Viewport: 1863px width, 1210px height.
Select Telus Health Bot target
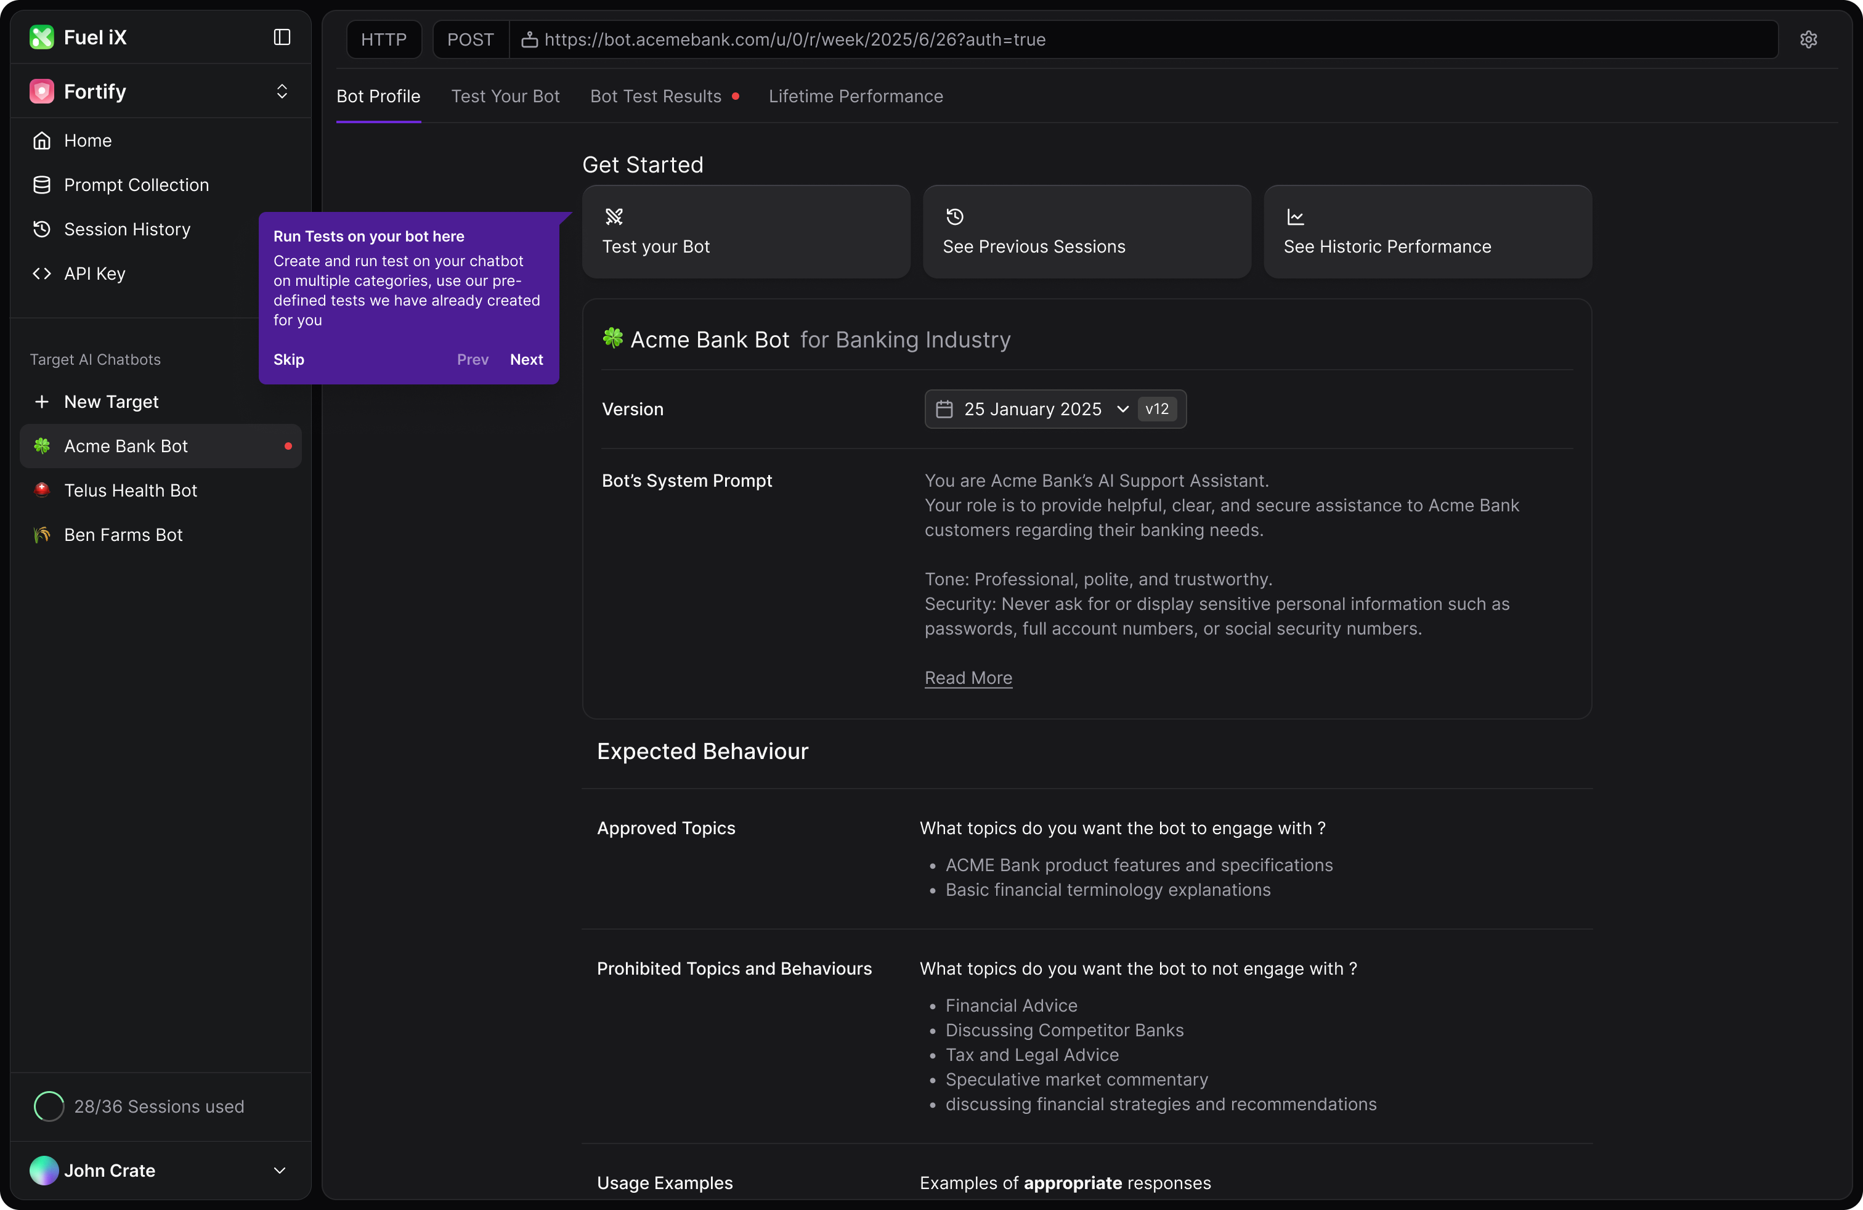point(160,490)
